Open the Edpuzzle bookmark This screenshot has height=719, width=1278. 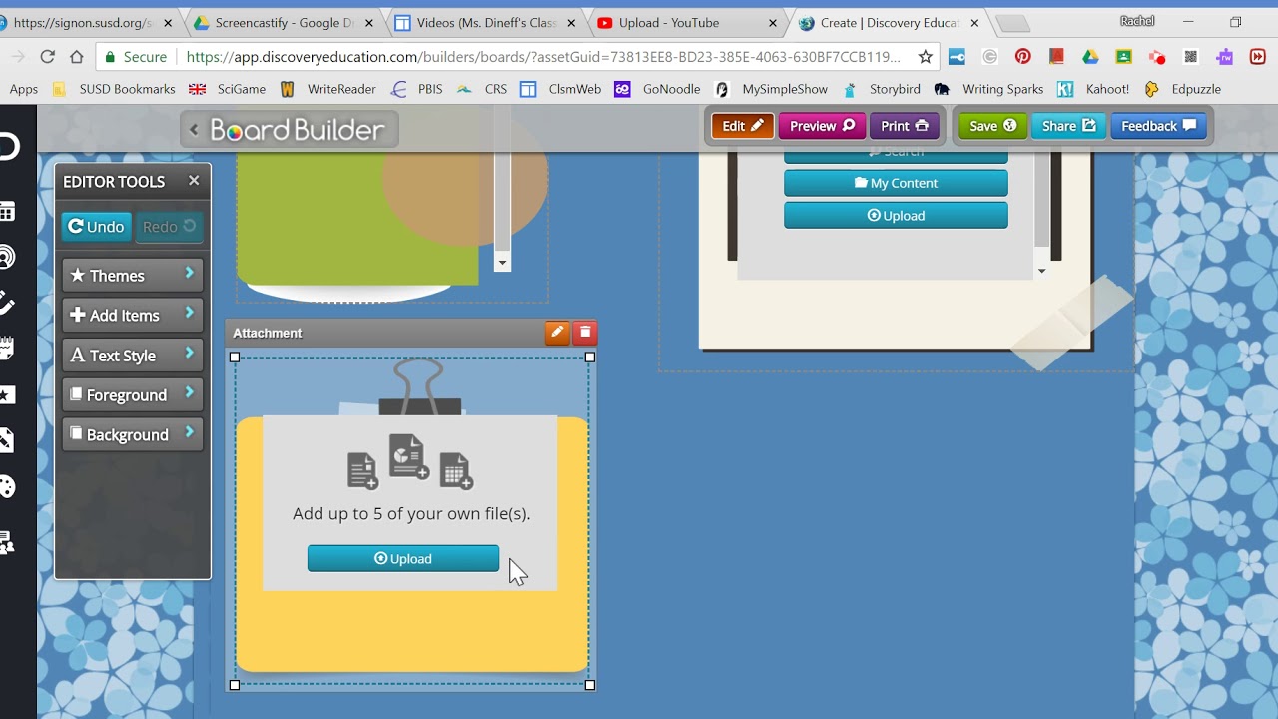pos(1183,89)
